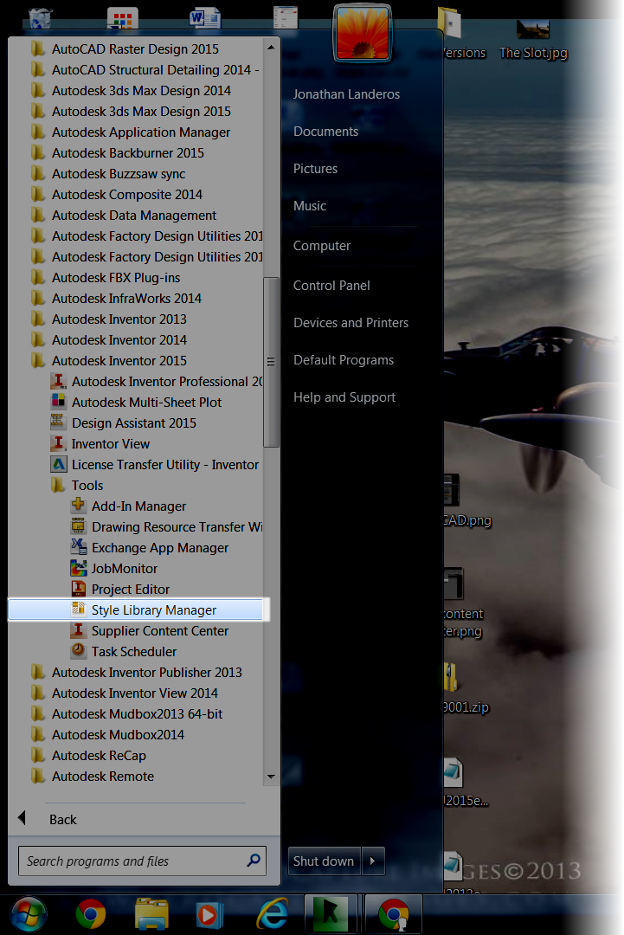Screen dimensions: 624x935
Task: Open Documents from Start menu
Action: pos(326,132)
